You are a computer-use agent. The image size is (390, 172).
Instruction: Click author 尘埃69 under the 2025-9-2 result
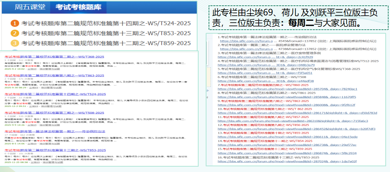[x=32, y=69]
